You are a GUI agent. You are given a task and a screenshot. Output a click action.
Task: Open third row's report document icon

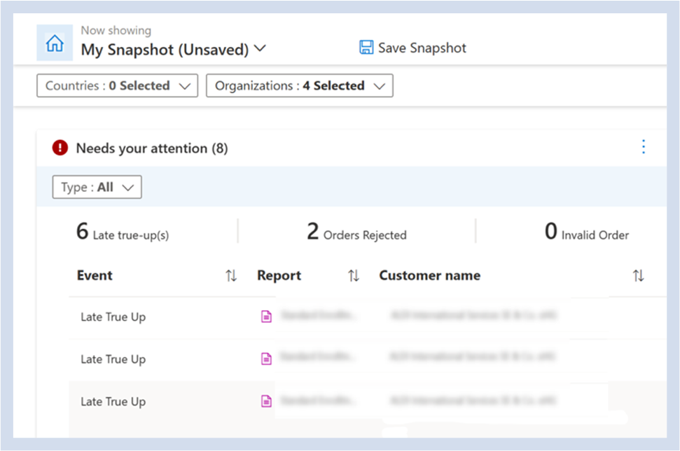coord(266,401)
